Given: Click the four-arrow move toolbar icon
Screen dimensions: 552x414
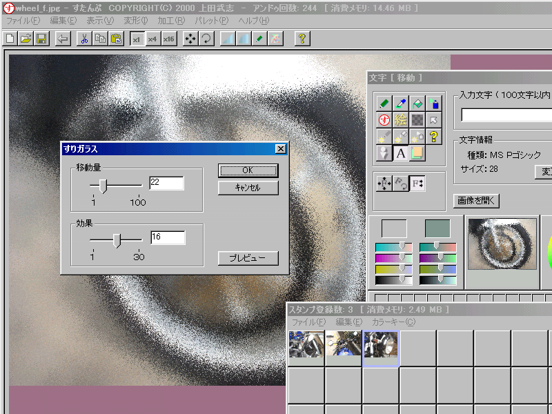Looking at the screenshot, I should coord(190,39).
